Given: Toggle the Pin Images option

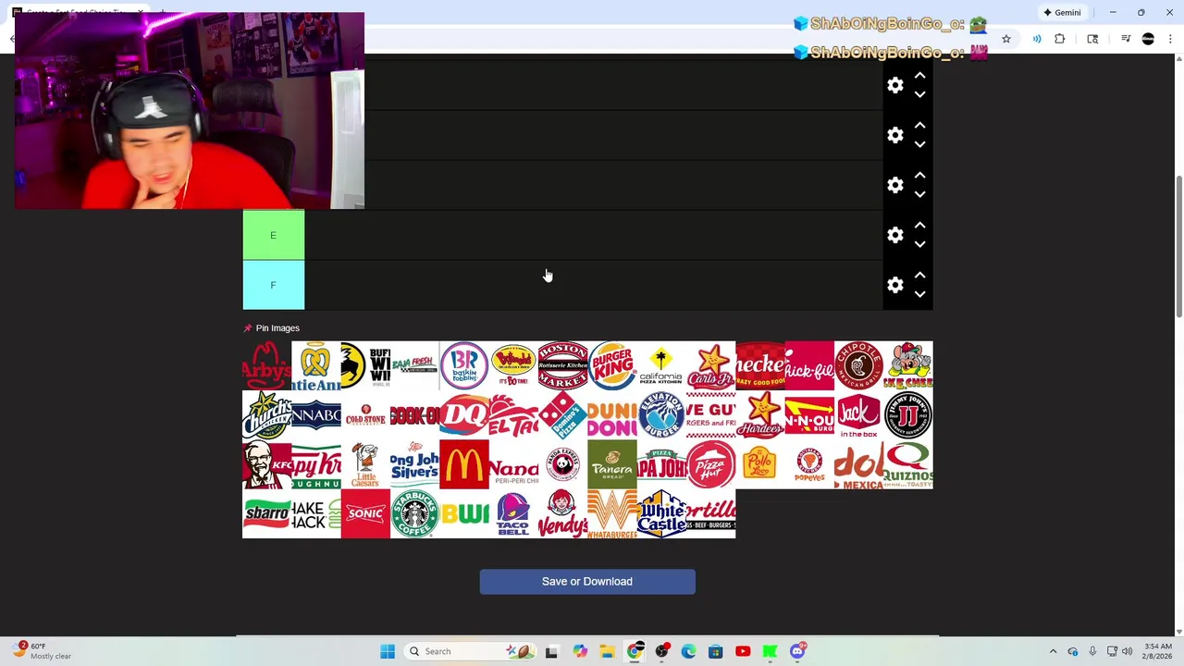Looking at the screenshot, I should pos(271,327).
